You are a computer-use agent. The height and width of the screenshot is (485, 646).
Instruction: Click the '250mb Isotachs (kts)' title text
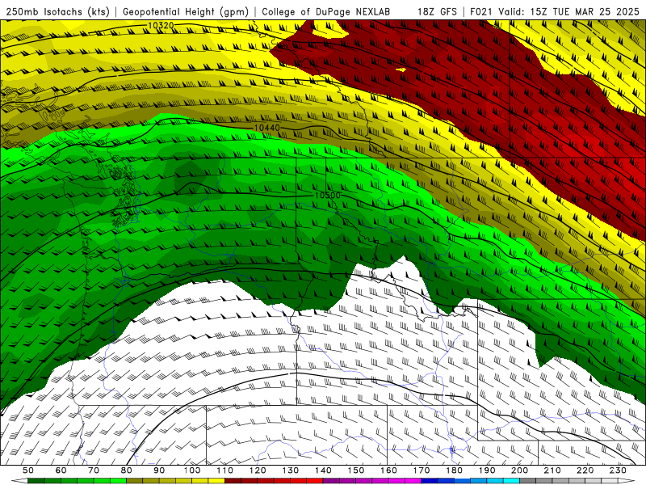click(x=57, y=12)
